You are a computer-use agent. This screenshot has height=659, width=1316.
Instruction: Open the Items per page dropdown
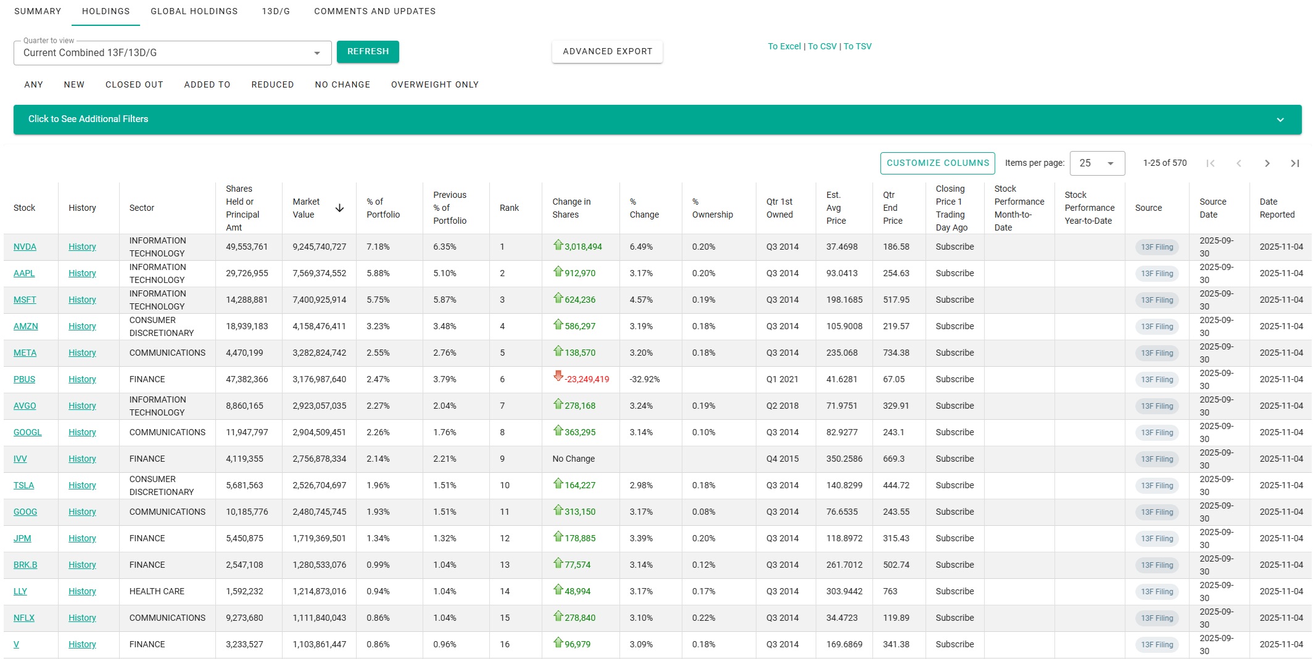[x=1096, y=163]
